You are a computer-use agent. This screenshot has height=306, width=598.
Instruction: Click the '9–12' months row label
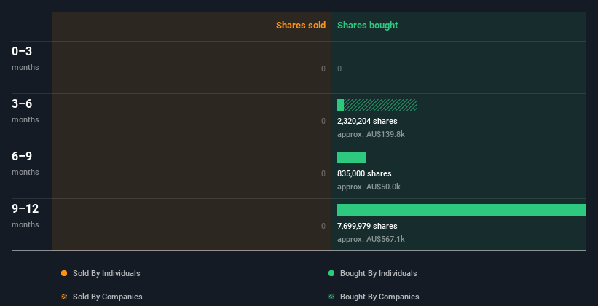25,208
